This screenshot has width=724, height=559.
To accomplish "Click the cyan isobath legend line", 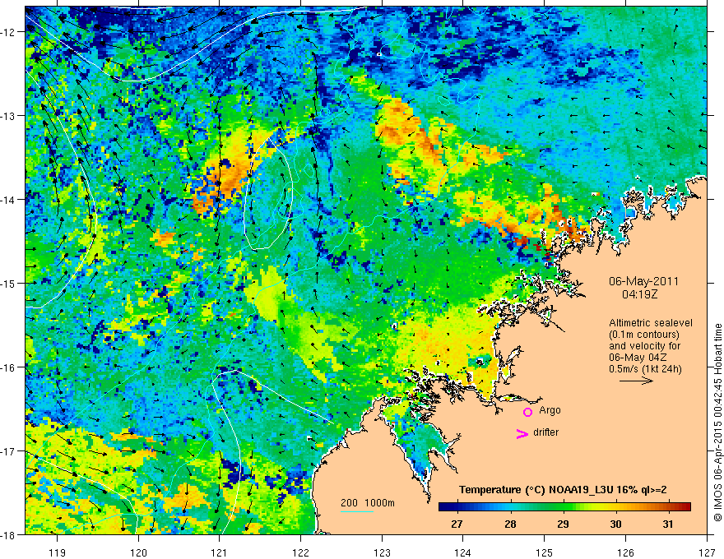I will coord(357,511).
